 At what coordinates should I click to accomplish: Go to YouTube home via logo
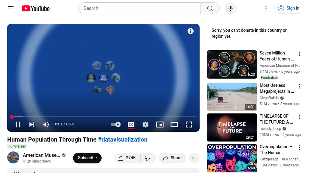pos(36,8)
